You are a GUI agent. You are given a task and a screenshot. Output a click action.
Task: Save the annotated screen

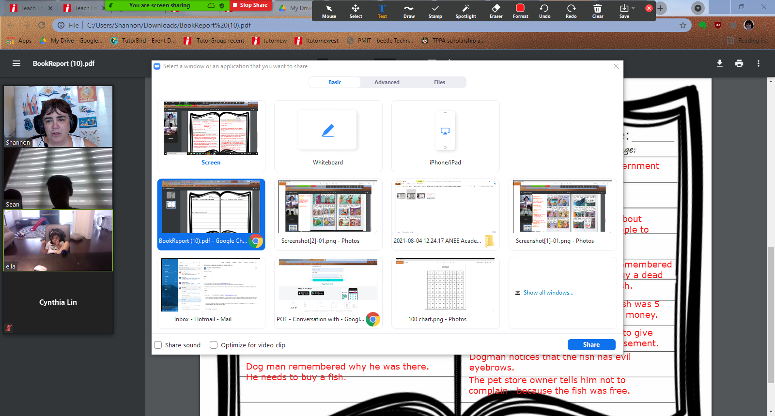[x=624, y=11]
